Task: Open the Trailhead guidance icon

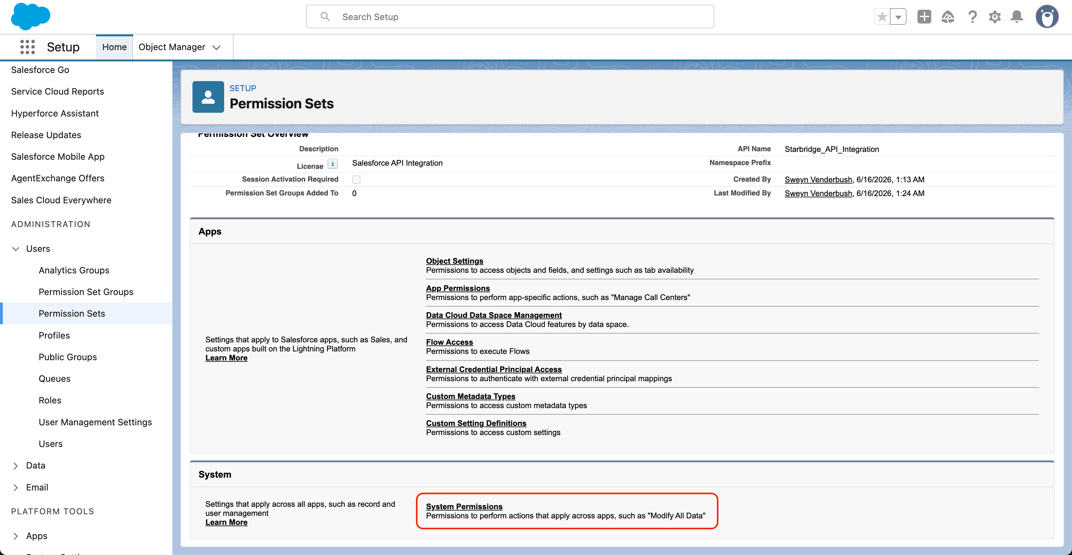Action: [x=948, y=17]
